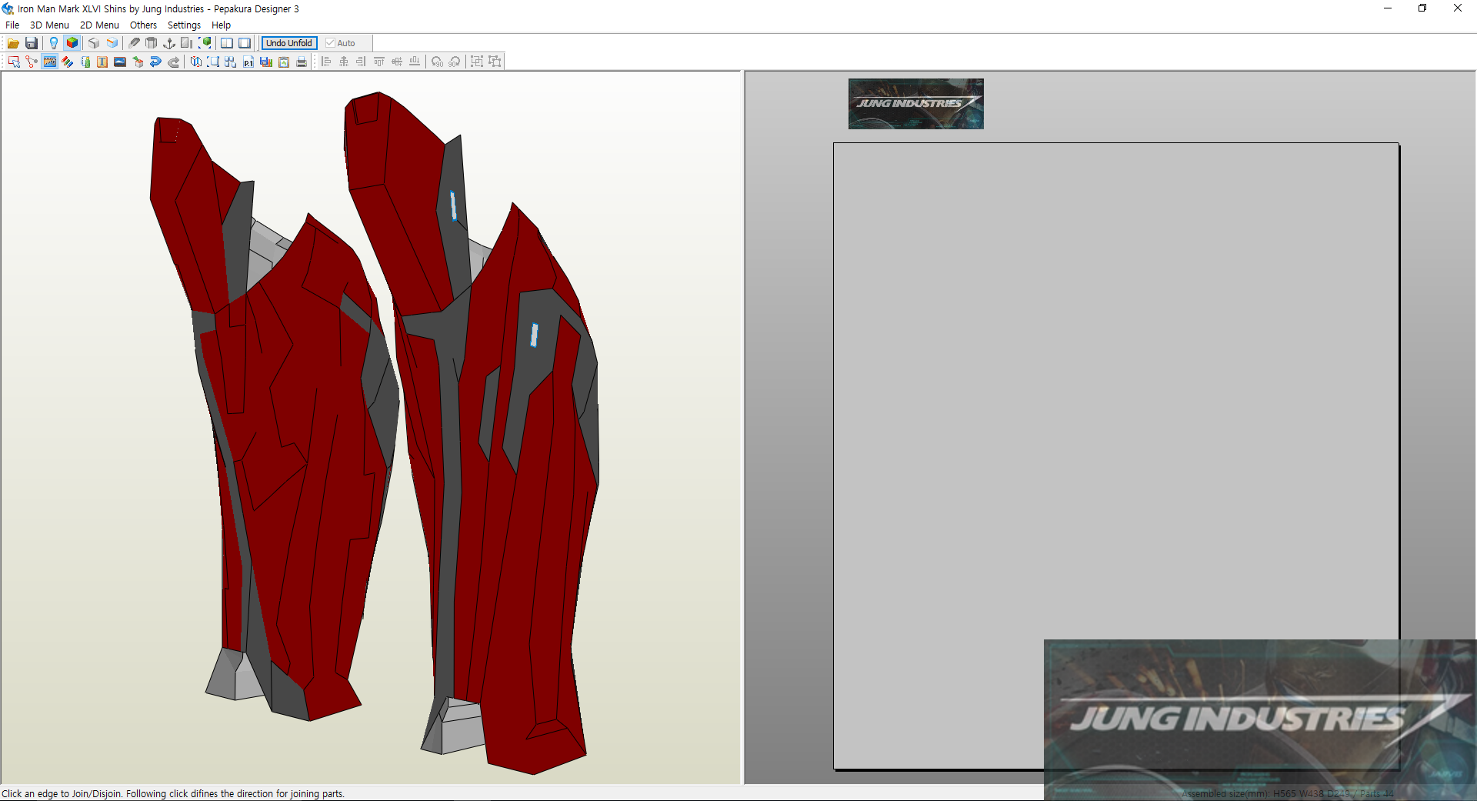Click the printer icon
1477x801 pixels.
302,62
